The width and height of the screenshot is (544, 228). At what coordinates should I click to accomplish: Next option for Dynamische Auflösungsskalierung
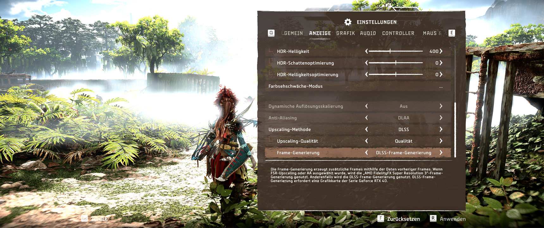[441, 106]
